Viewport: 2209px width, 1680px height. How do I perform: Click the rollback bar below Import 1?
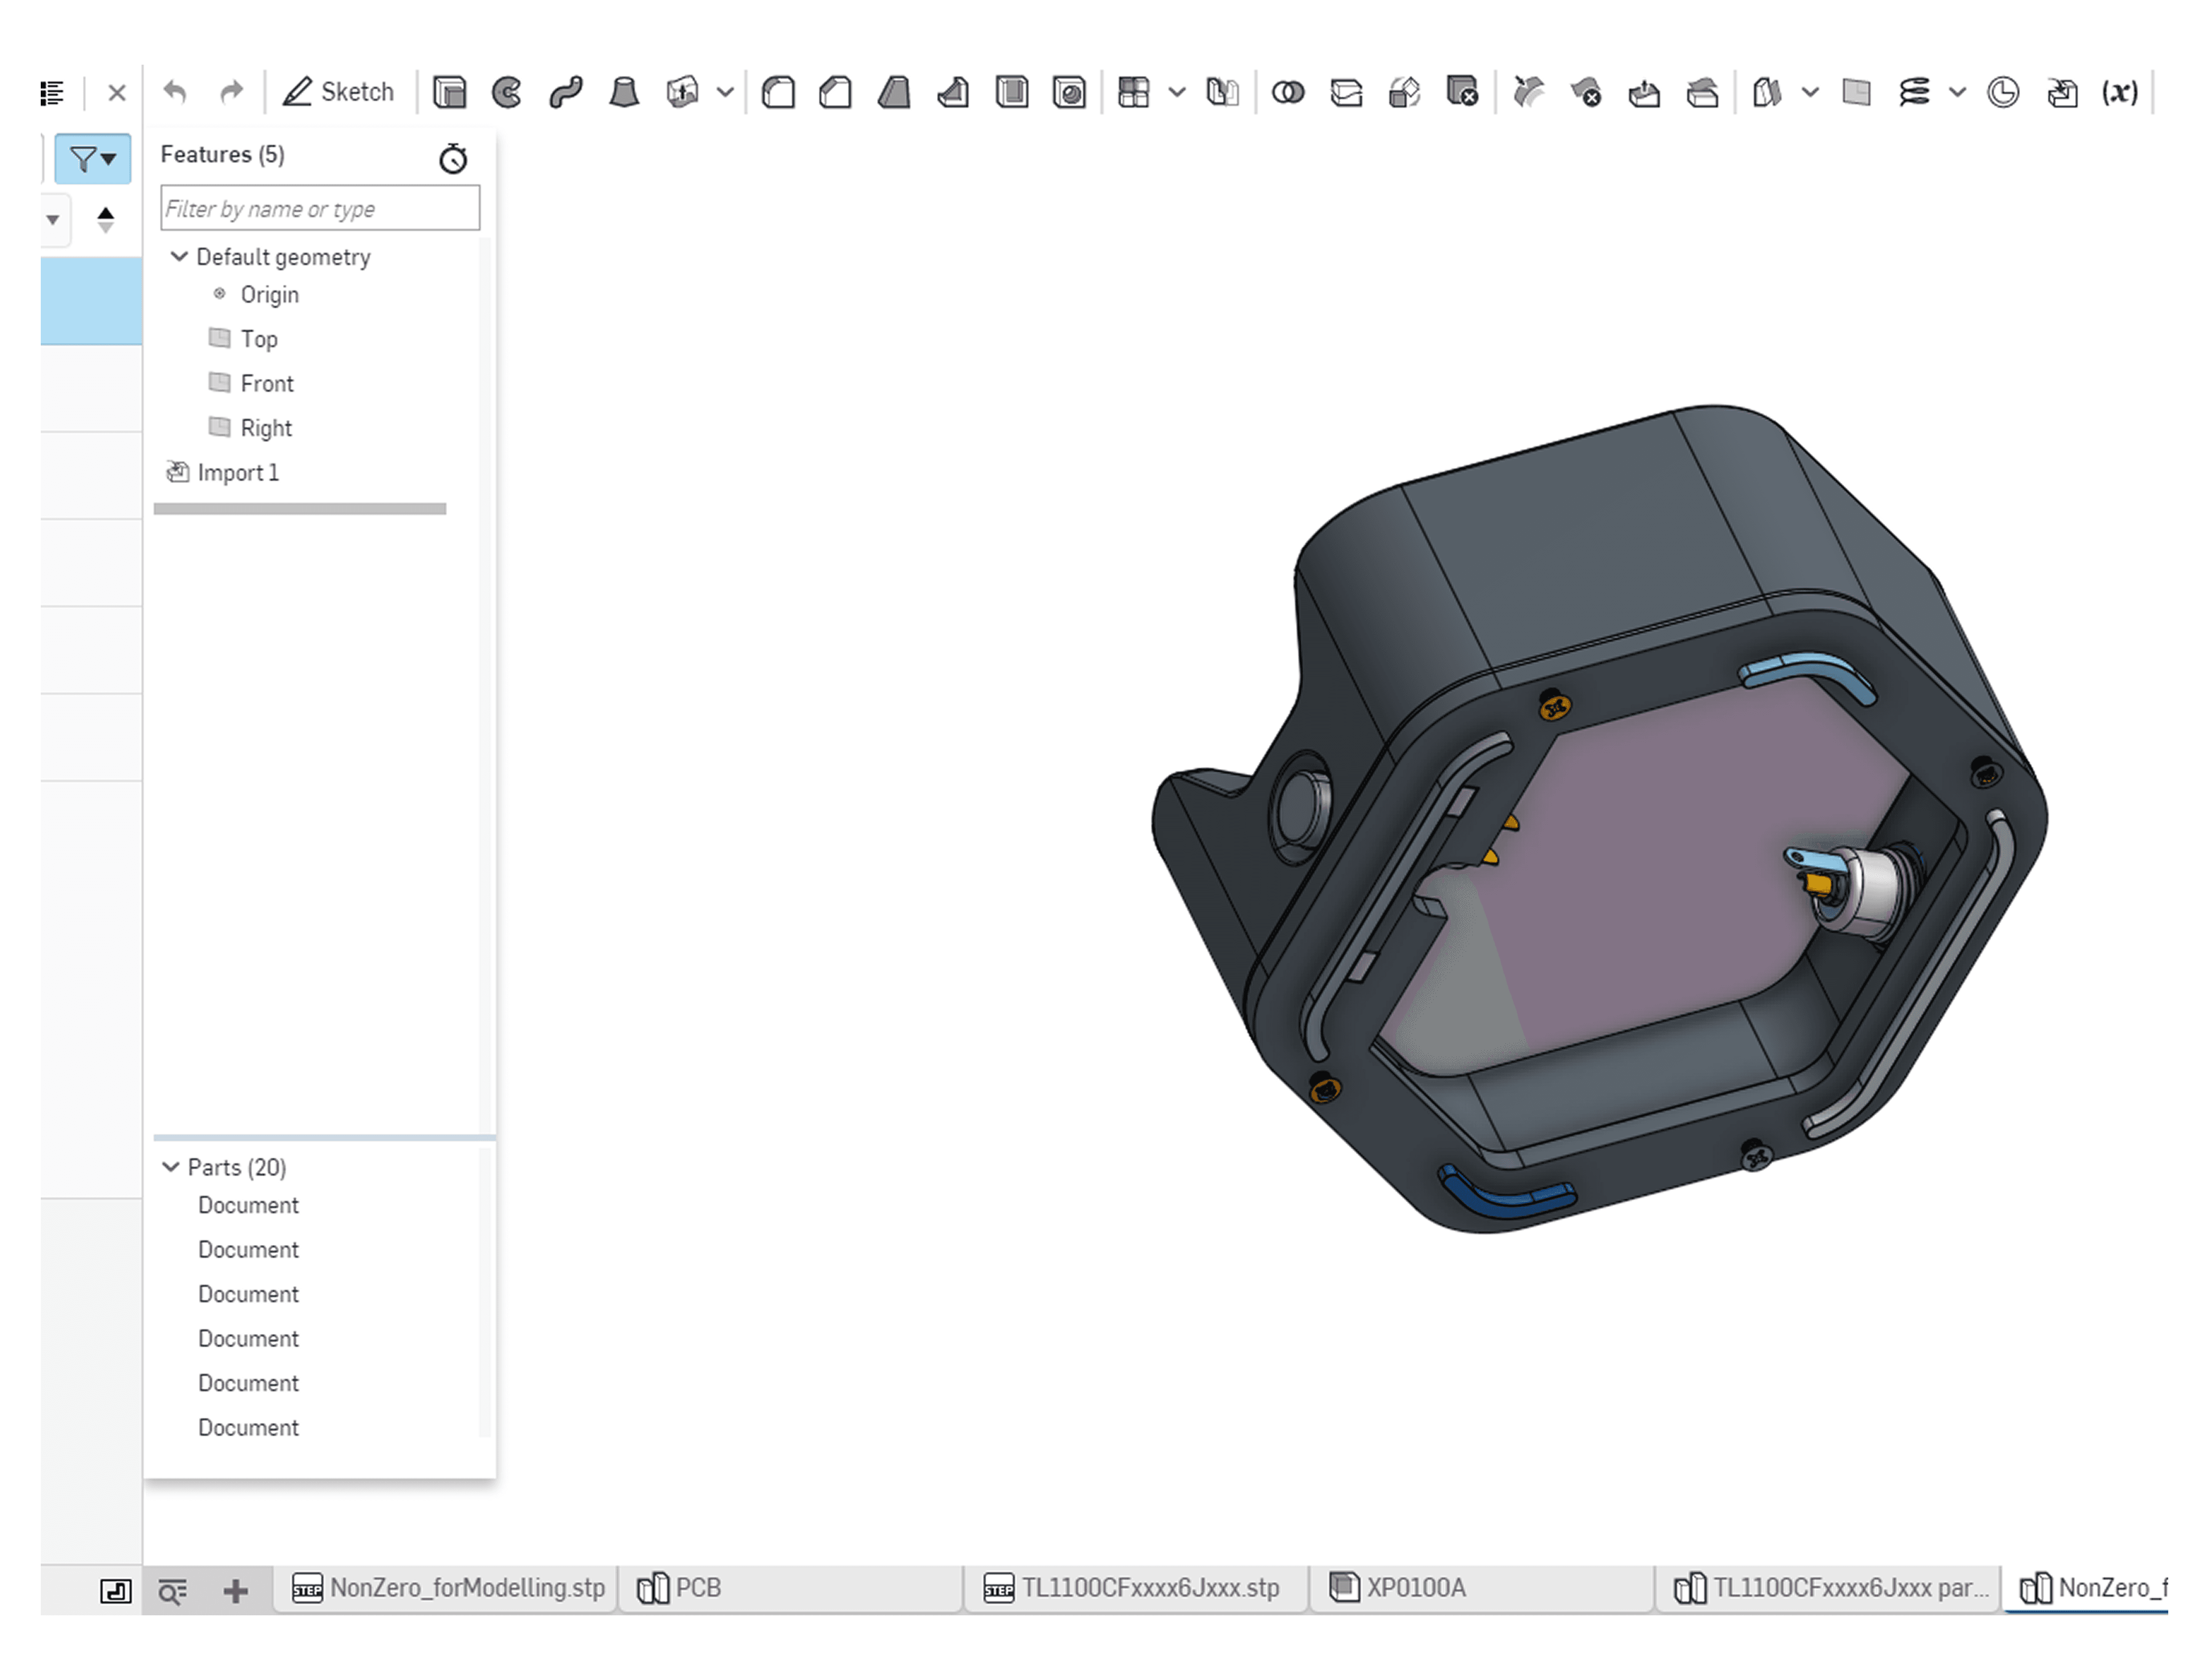point(300,509)
